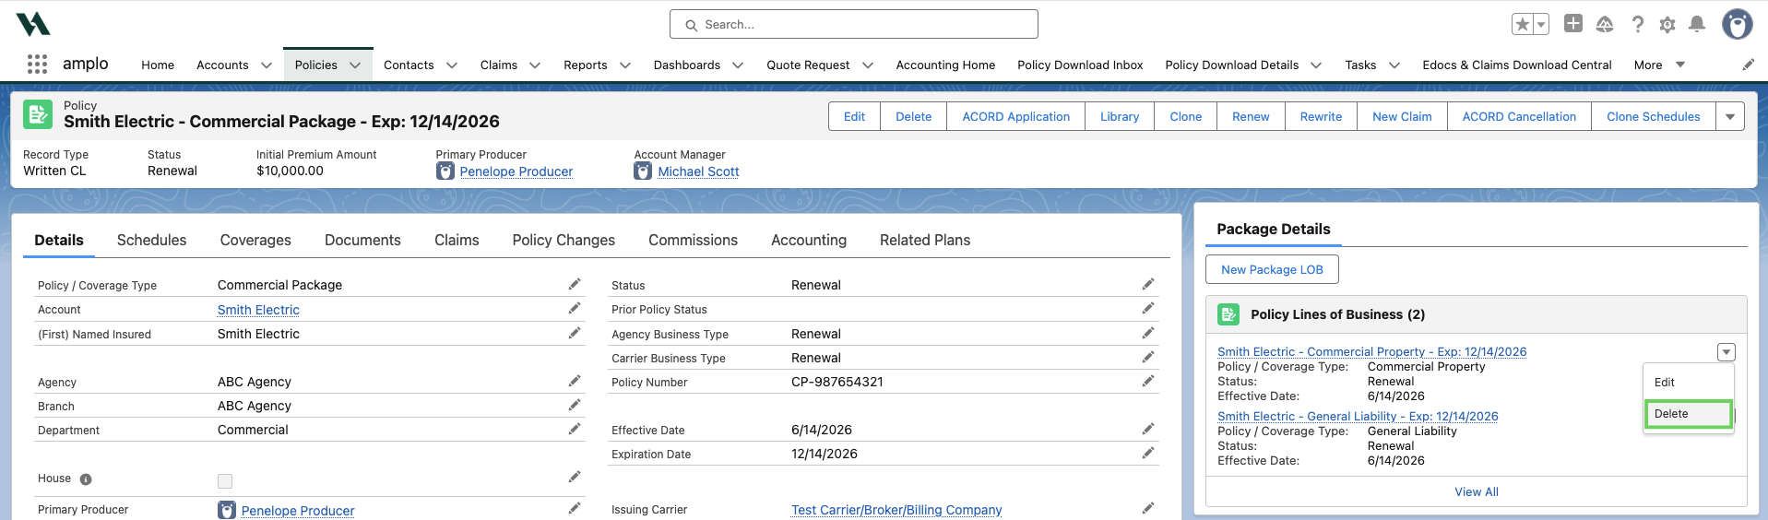Switch to the Commissions tab

(693, 240)
